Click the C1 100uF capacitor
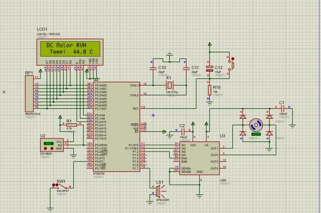The width and height of the screenshot is (321, 213). (x=282, y=108)
